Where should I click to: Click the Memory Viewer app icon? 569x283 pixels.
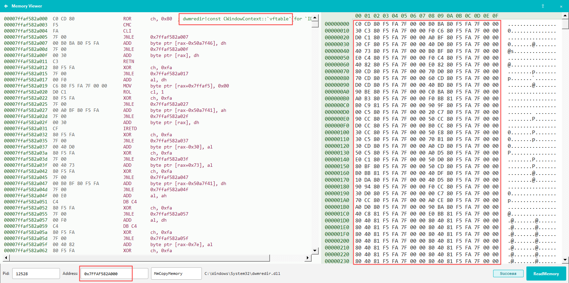(6, 6)
